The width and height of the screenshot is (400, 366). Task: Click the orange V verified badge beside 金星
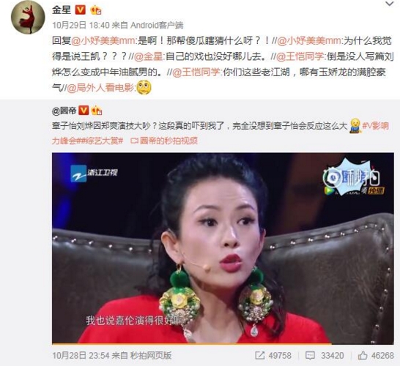[x=80, y=10]
